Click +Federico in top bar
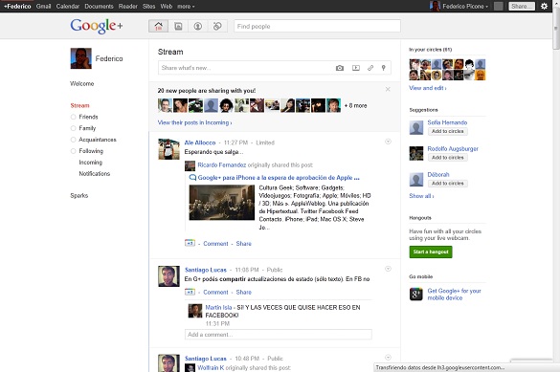Image resolution: width=560 pixels, height=372 pixels. coord(17,6)
